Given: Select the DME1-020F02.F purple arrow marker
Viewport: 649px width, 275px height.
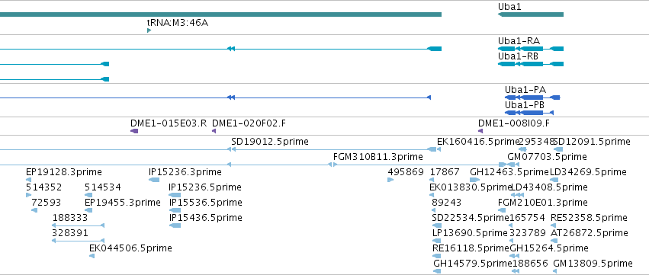Looking at the screenshot, I should pos(214,131).
